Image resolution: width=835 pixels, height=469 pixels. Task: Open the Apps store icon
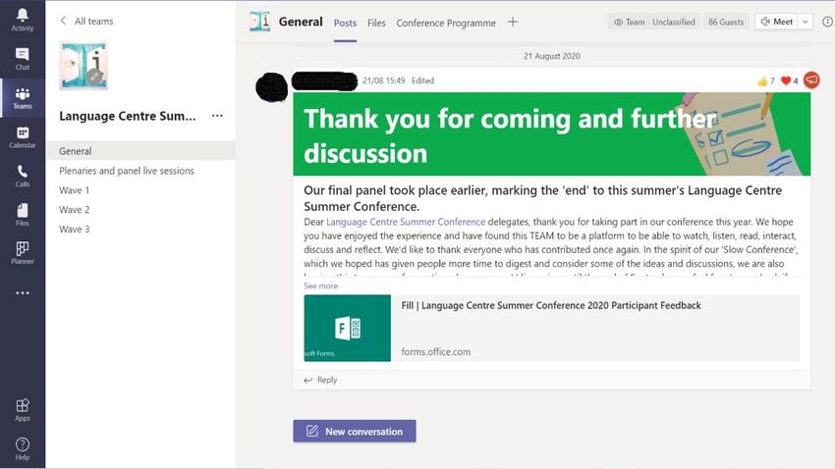click(x=23, y=410)
